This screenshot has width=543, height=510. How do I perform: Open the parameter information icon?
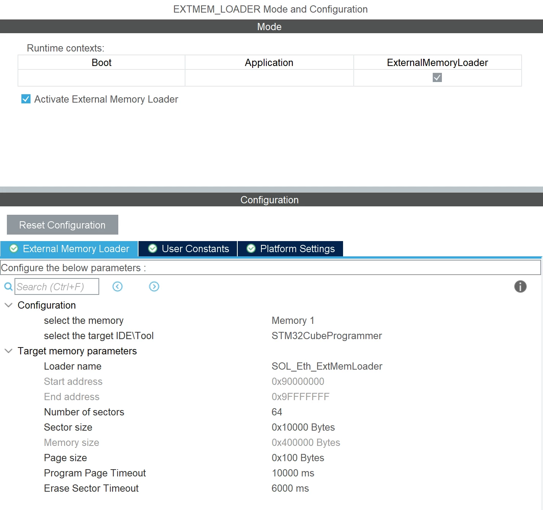click(x=520, y=286)
